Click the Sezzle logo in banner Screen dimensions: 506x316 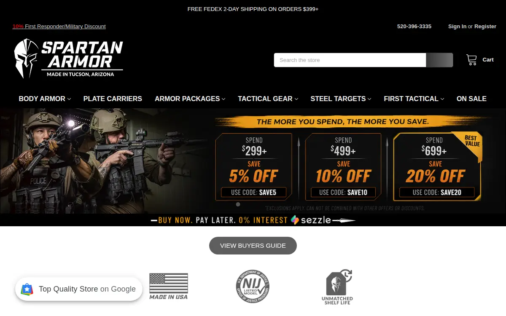[x=311, y=220]
